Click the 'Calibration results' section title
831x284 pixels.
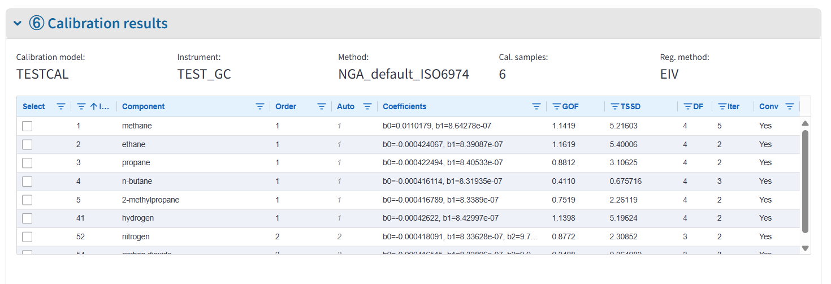point(107,23)
